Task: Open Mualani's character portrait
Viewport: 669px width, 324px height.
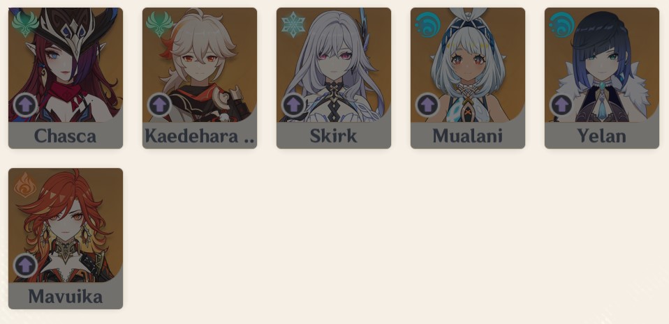Action: [x=468, y=65]
